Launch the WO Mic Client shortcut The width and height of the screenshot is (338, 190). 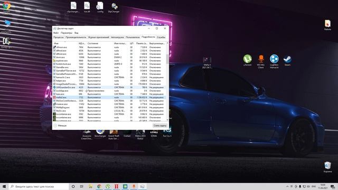coord(260,61)
